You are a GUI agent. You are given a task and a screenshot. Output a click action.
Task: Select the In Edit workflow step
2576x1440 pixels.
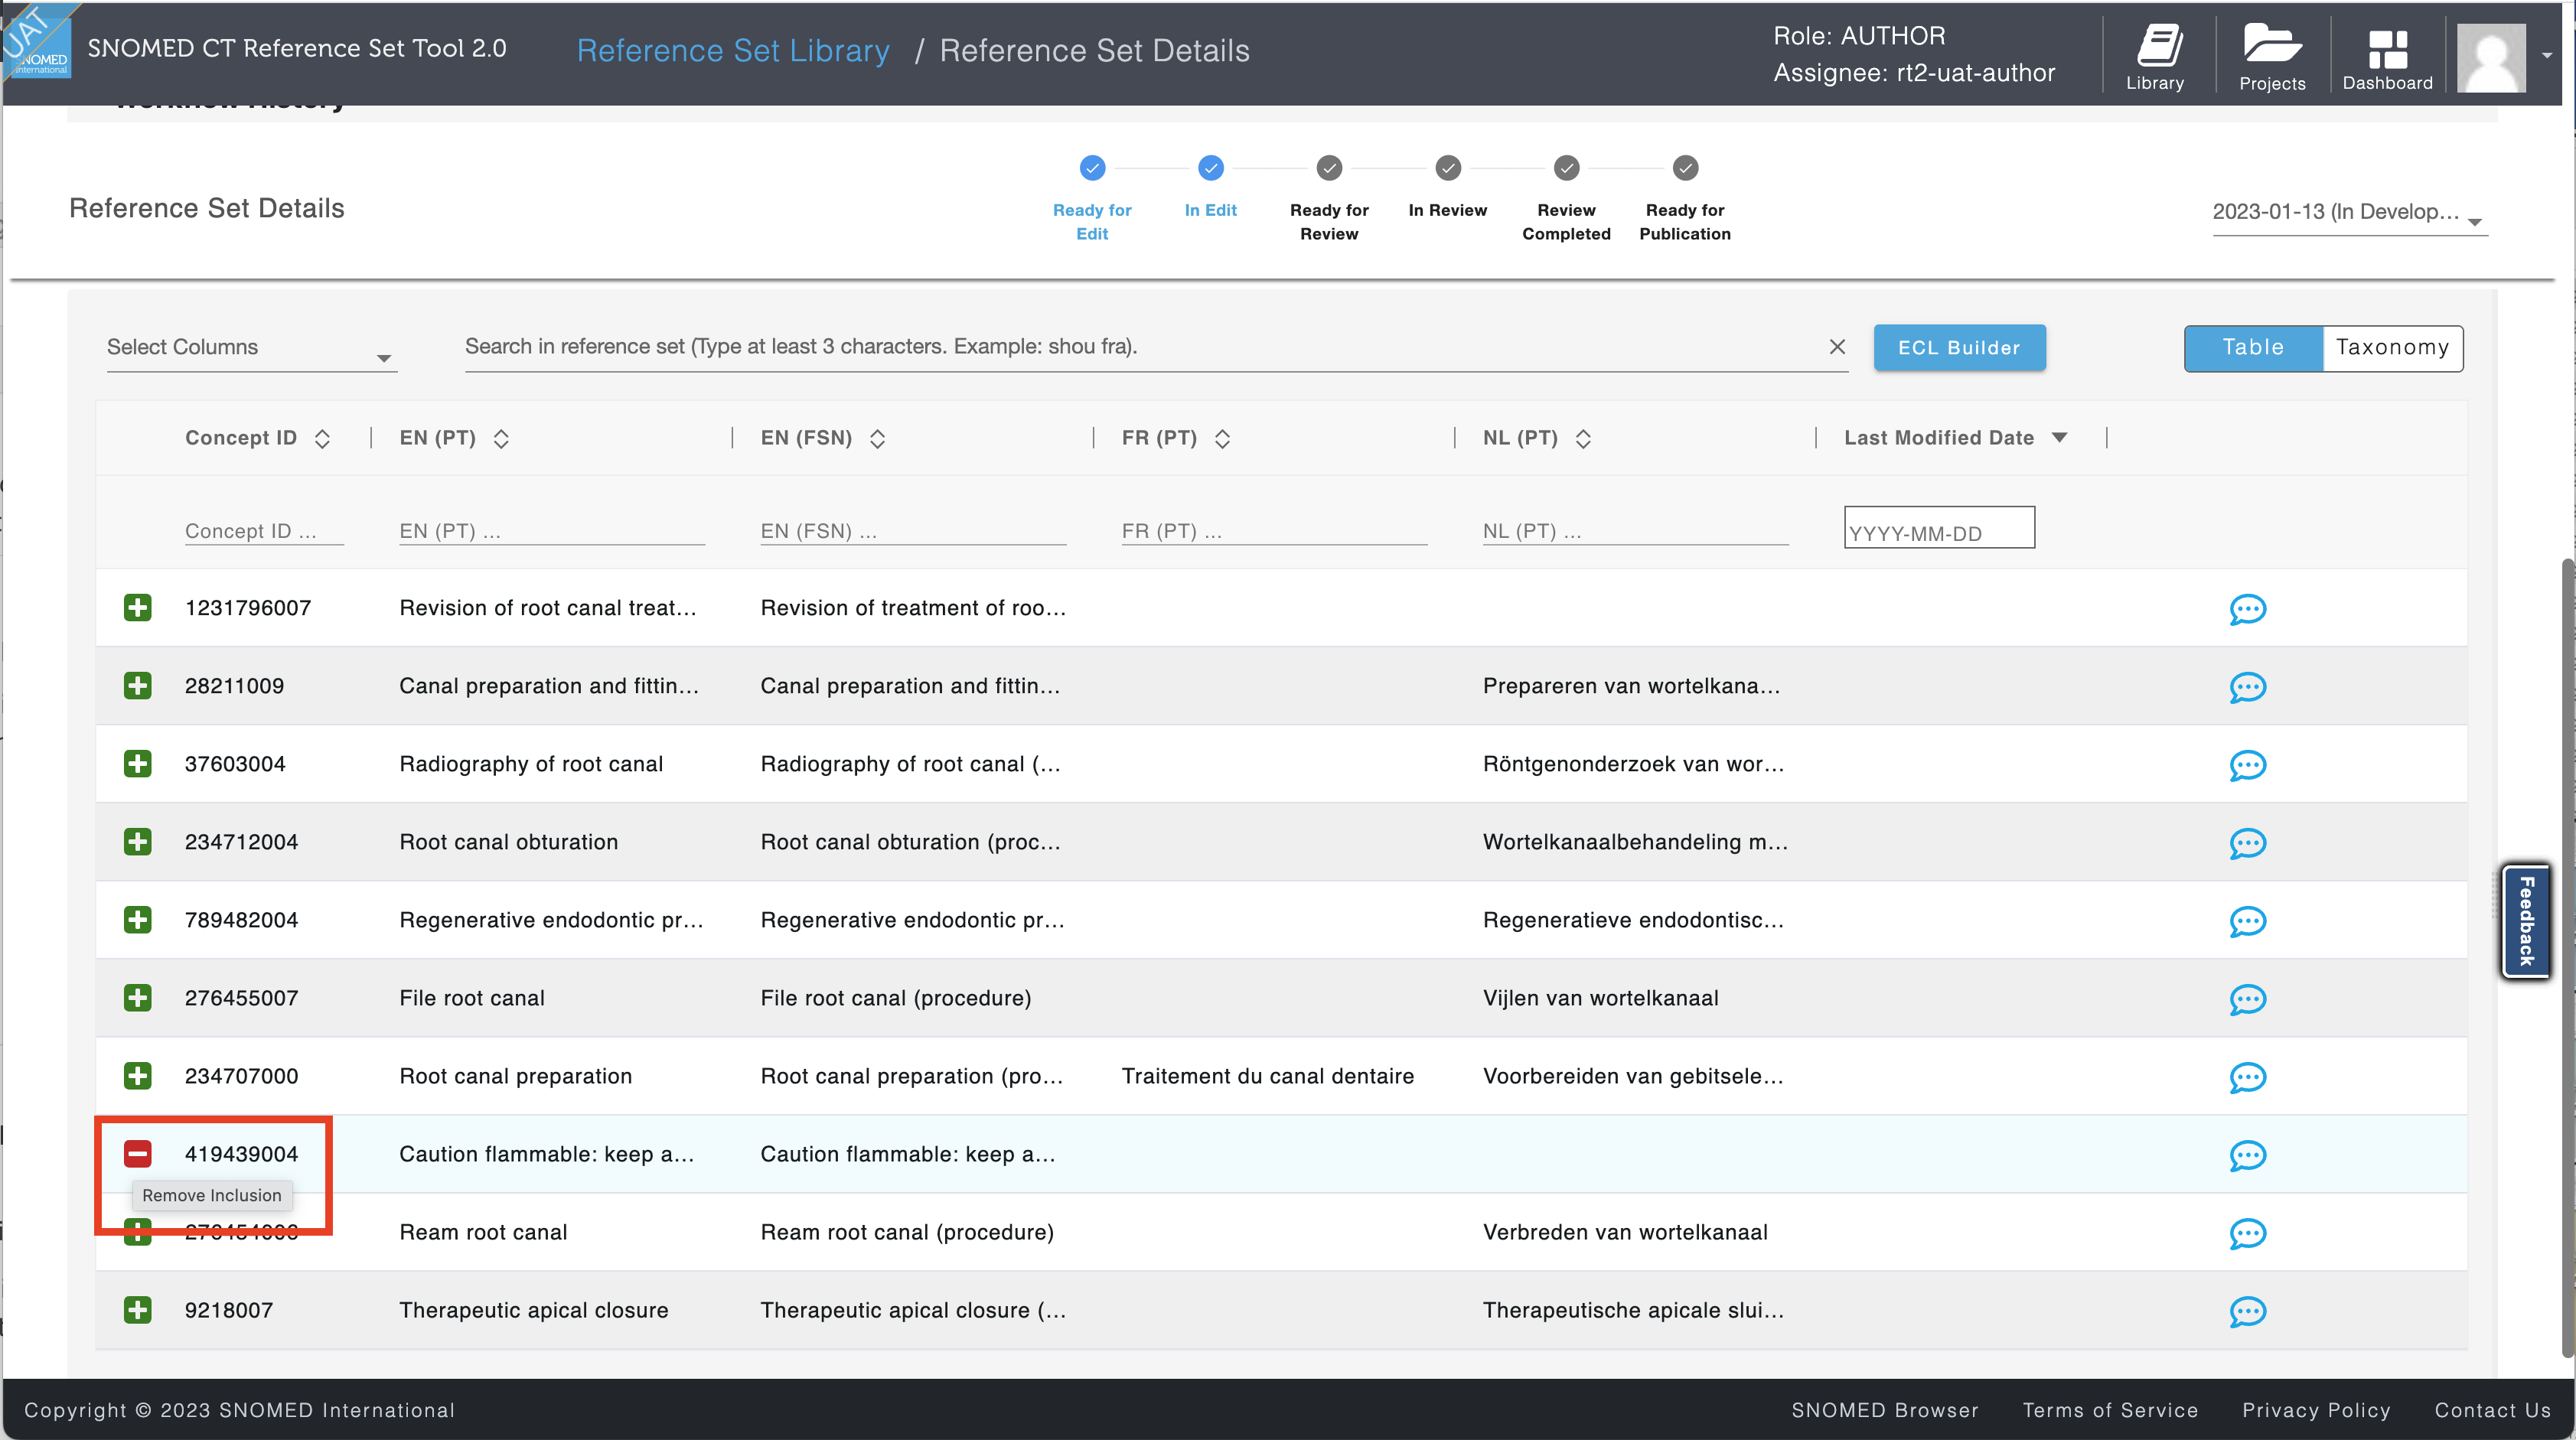pyautogui.click(x=1210, y=168)
